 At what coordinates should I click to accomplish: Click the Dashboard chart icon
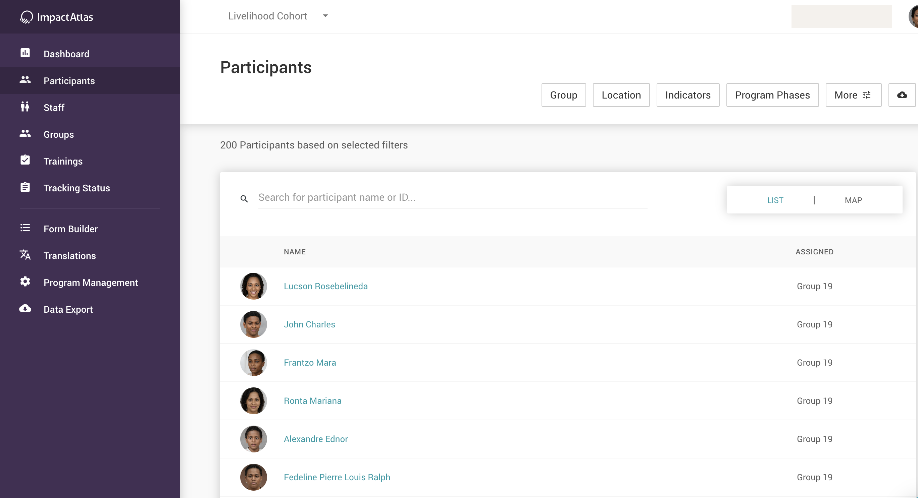pos(25,53)
